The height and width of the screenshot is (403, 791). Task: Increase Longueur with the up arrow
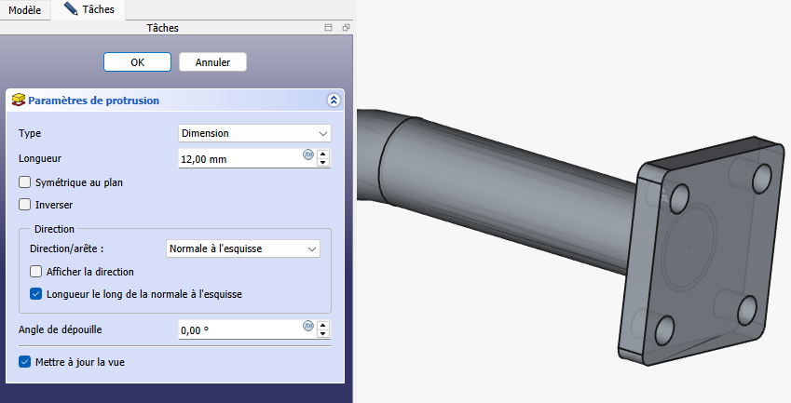tap(323, 154)
